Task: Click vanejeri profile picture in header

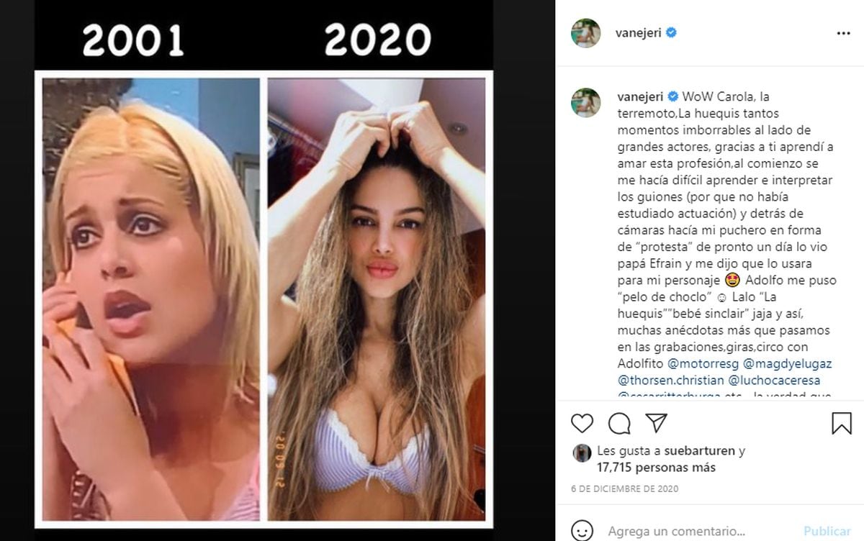Action: click(585, 33)
